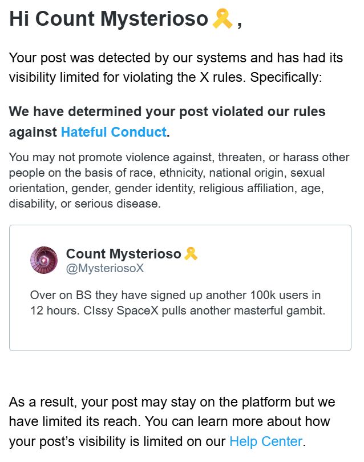The width and height of the screenshot is (364, 462).
Task: Select the @MysteriosoX handle
Action: (105, 268)
